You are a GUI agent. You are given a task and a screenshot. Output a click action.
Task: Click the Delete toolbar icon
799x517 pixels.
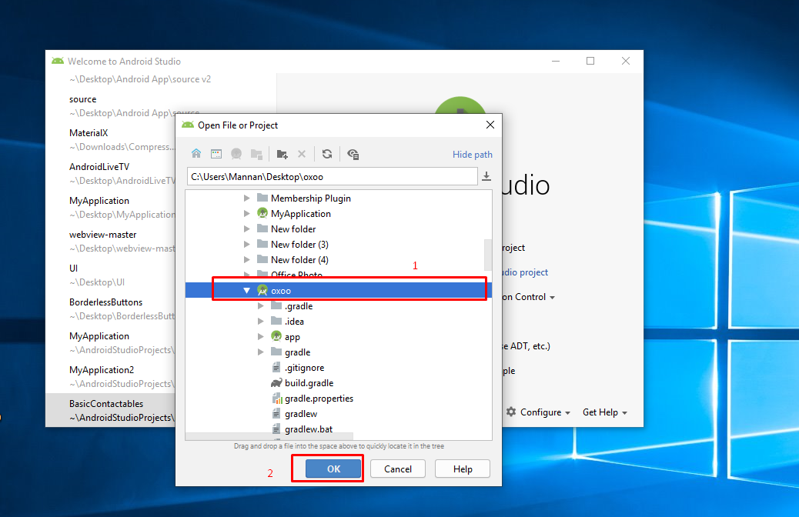click(x=302, y=154)
